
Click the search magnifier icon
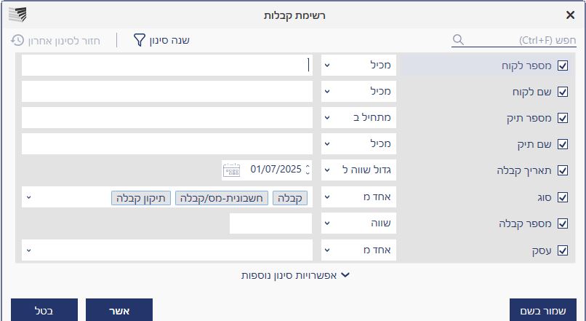point(458,40)
